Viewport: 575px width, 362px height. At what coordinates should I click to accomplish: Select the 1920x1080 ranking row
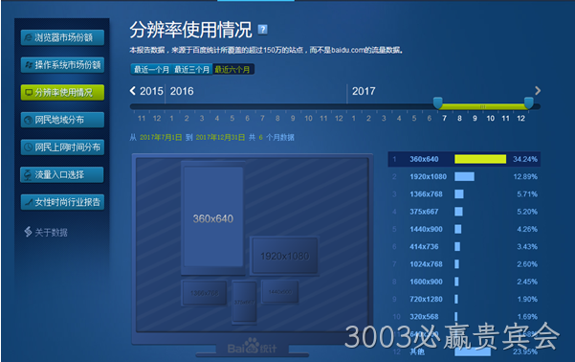[464, 176]
